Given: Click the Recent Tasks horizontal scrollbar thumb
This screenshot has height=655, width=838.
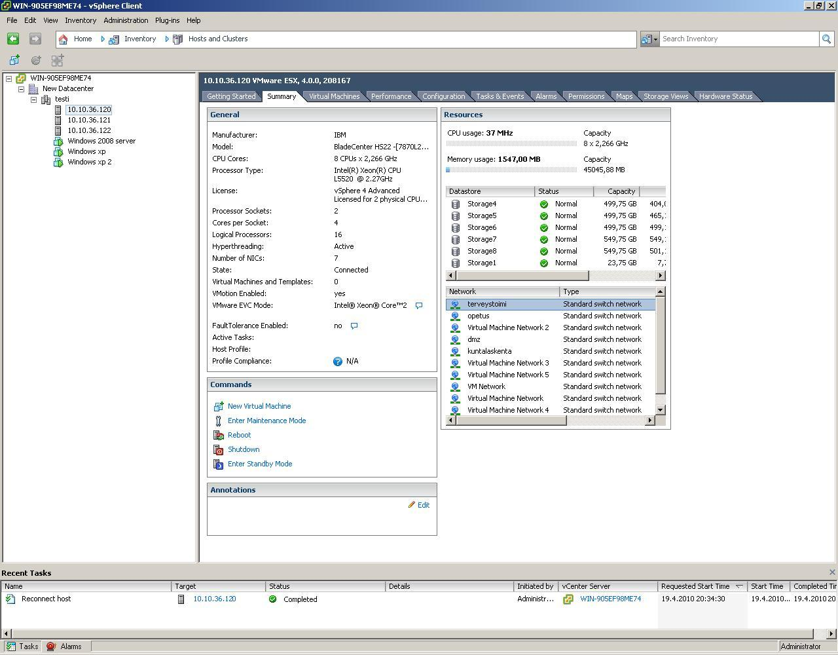Looking at the screenshot, I should 412,634.
